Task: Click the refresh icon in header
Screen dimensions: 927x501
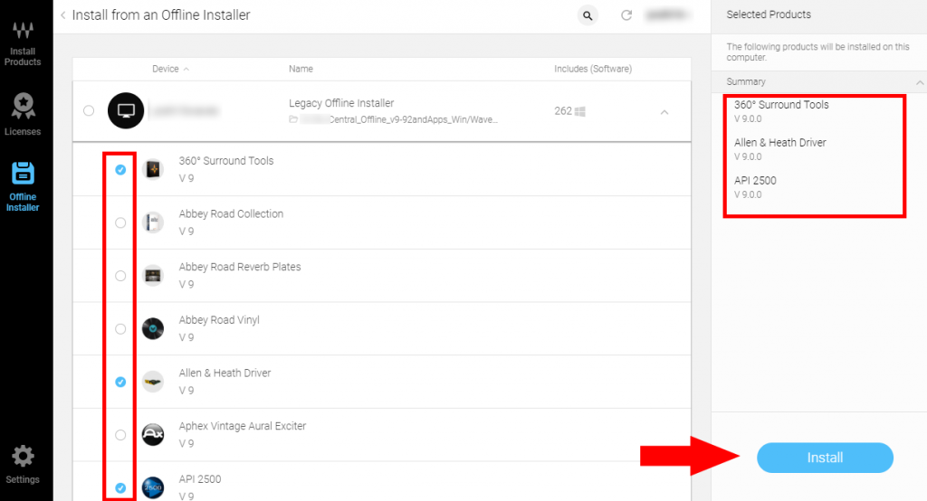Action: point(626,15)
